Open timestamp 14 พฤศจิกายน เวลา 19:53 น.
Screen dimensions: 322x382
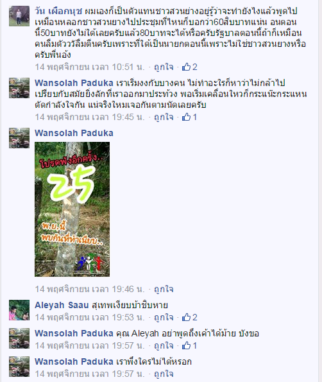click(x=90, y=317)
